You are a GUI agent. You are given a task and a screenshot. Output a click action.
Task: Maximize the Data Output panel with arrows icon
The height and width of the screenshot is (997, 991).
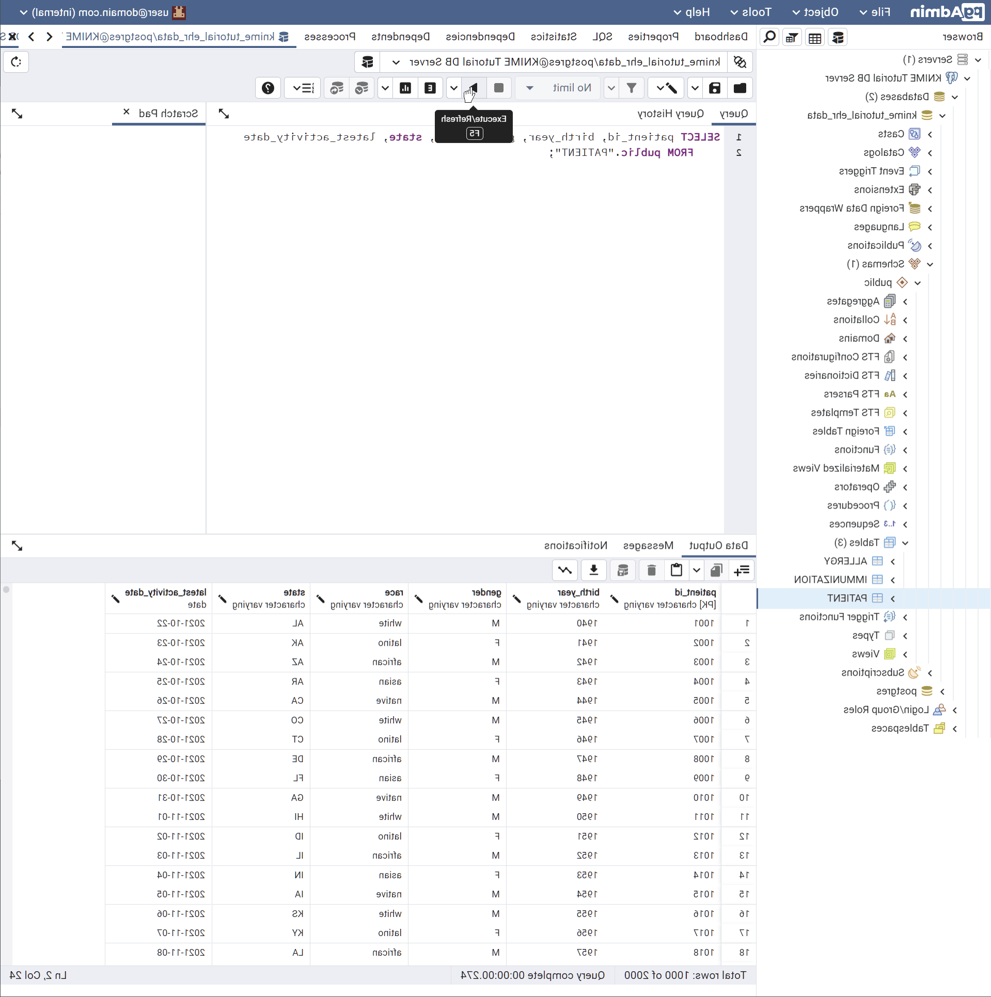coord(17,546)
